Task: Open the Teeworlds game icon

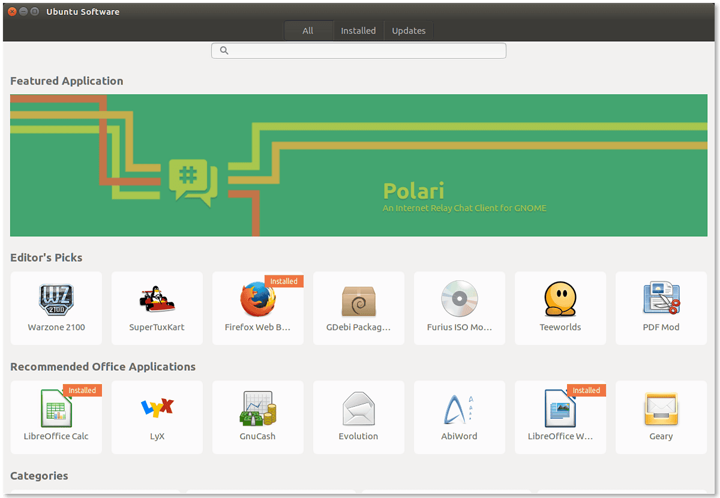Action: pyautogui.click(x=560, y=299)
